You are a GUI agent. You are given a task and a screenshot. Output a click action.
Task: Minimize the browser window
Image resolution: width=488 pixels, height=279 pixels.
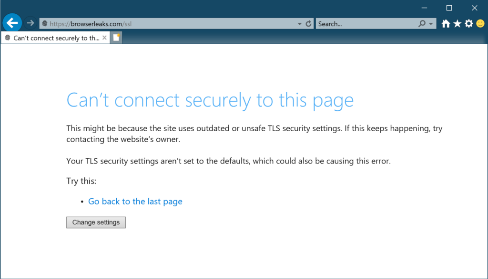click(424, 8)
